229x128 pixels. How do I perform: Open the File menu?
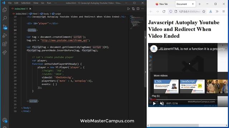point(10,3)
